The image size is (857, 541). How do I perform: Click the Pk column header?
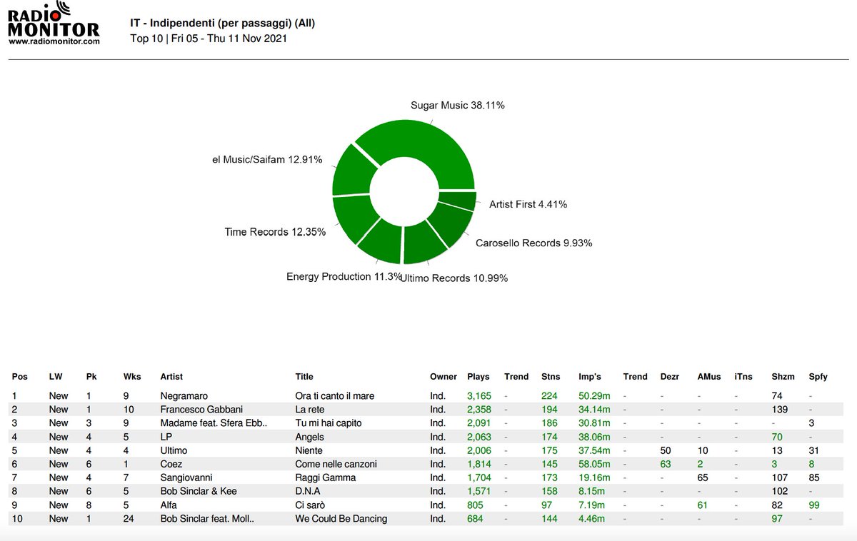point(91,376)
